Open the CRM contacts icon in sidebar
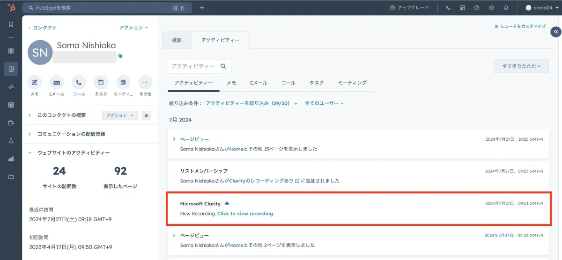562x260 pixels. coord(11,69)
